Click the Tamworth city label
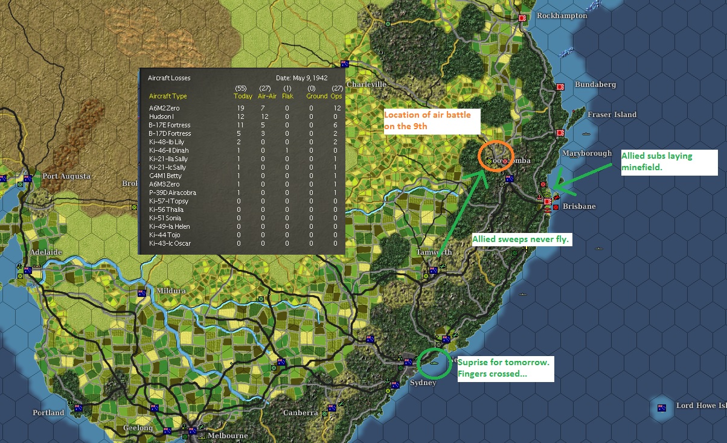Viewport: 727px width, 443px height. 434,252
